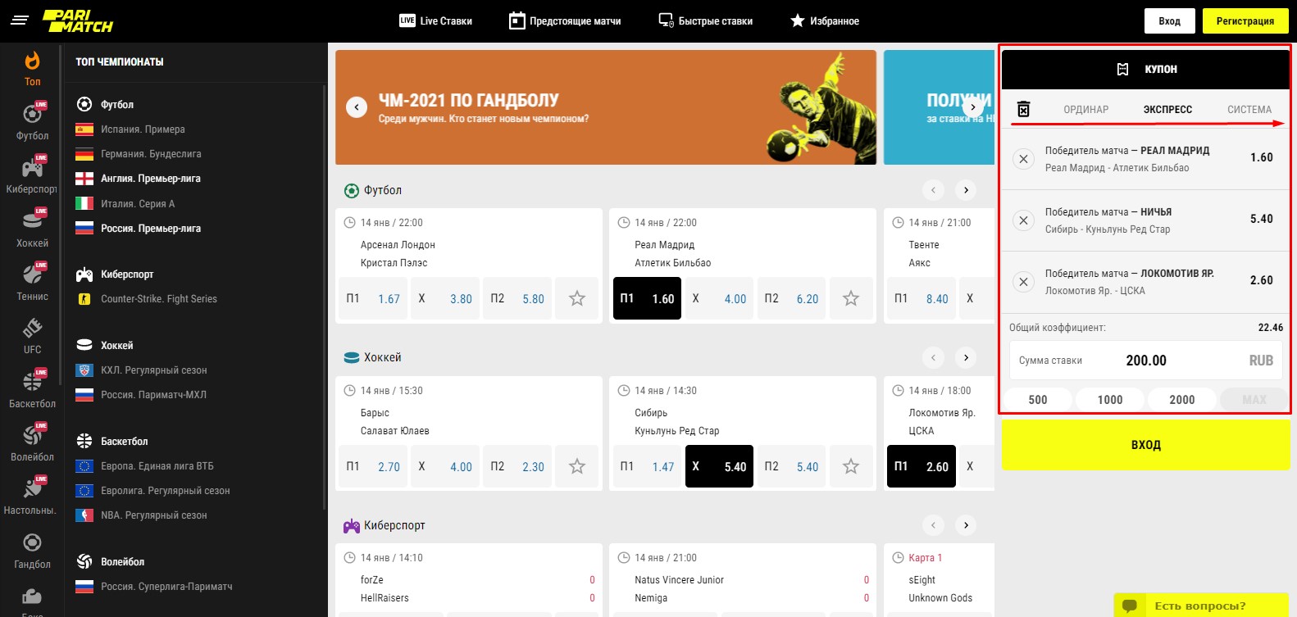Switch coupon to Ординар tab
Viewport: 1297px width, 617px height.
(1085, 109)
